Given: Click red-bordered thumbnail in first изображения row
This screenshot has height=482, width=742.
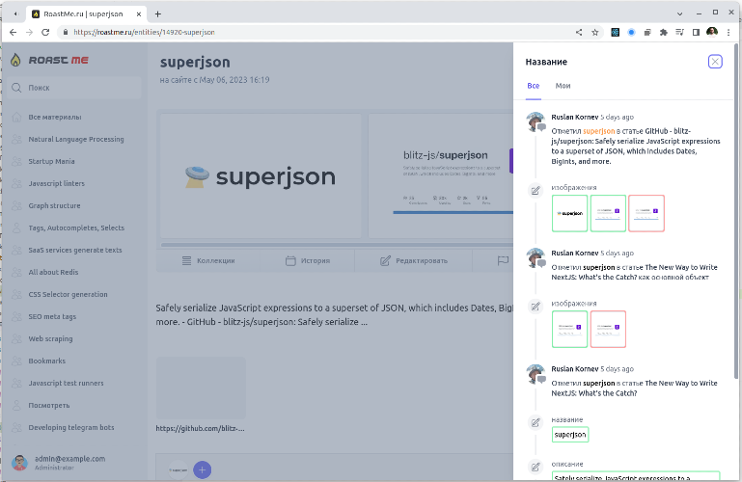Looking at the screenshot, I should pos(646,213).
